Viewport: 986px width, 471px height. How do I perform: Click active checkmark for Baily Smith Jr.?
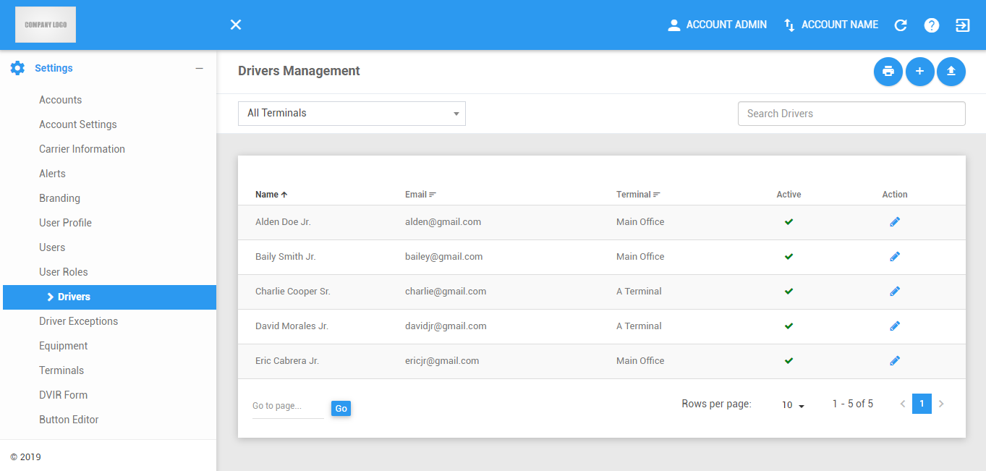[x=789, y=257]
